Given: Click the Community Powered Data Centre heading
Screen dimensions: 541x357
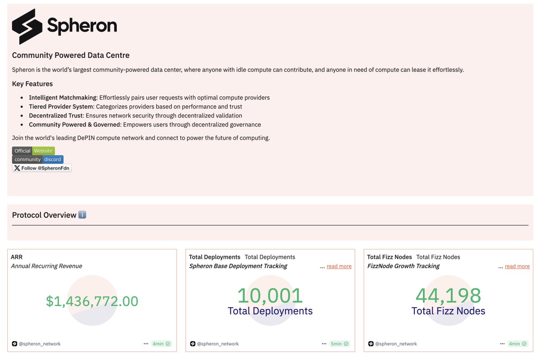Looking at the screenshot, I should (71, 55).
